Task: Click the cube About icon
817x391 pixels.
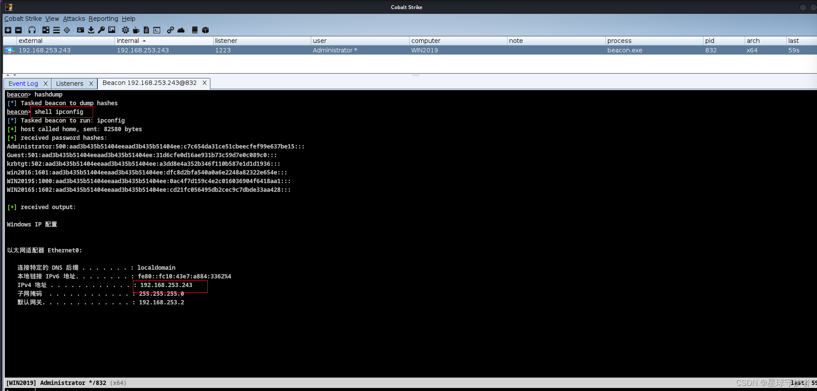Action: point(206,30)
